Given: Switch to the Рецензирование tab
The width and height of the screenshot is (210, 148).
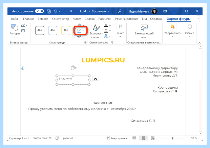Looking at the screenshot, I should pos(127,19).
